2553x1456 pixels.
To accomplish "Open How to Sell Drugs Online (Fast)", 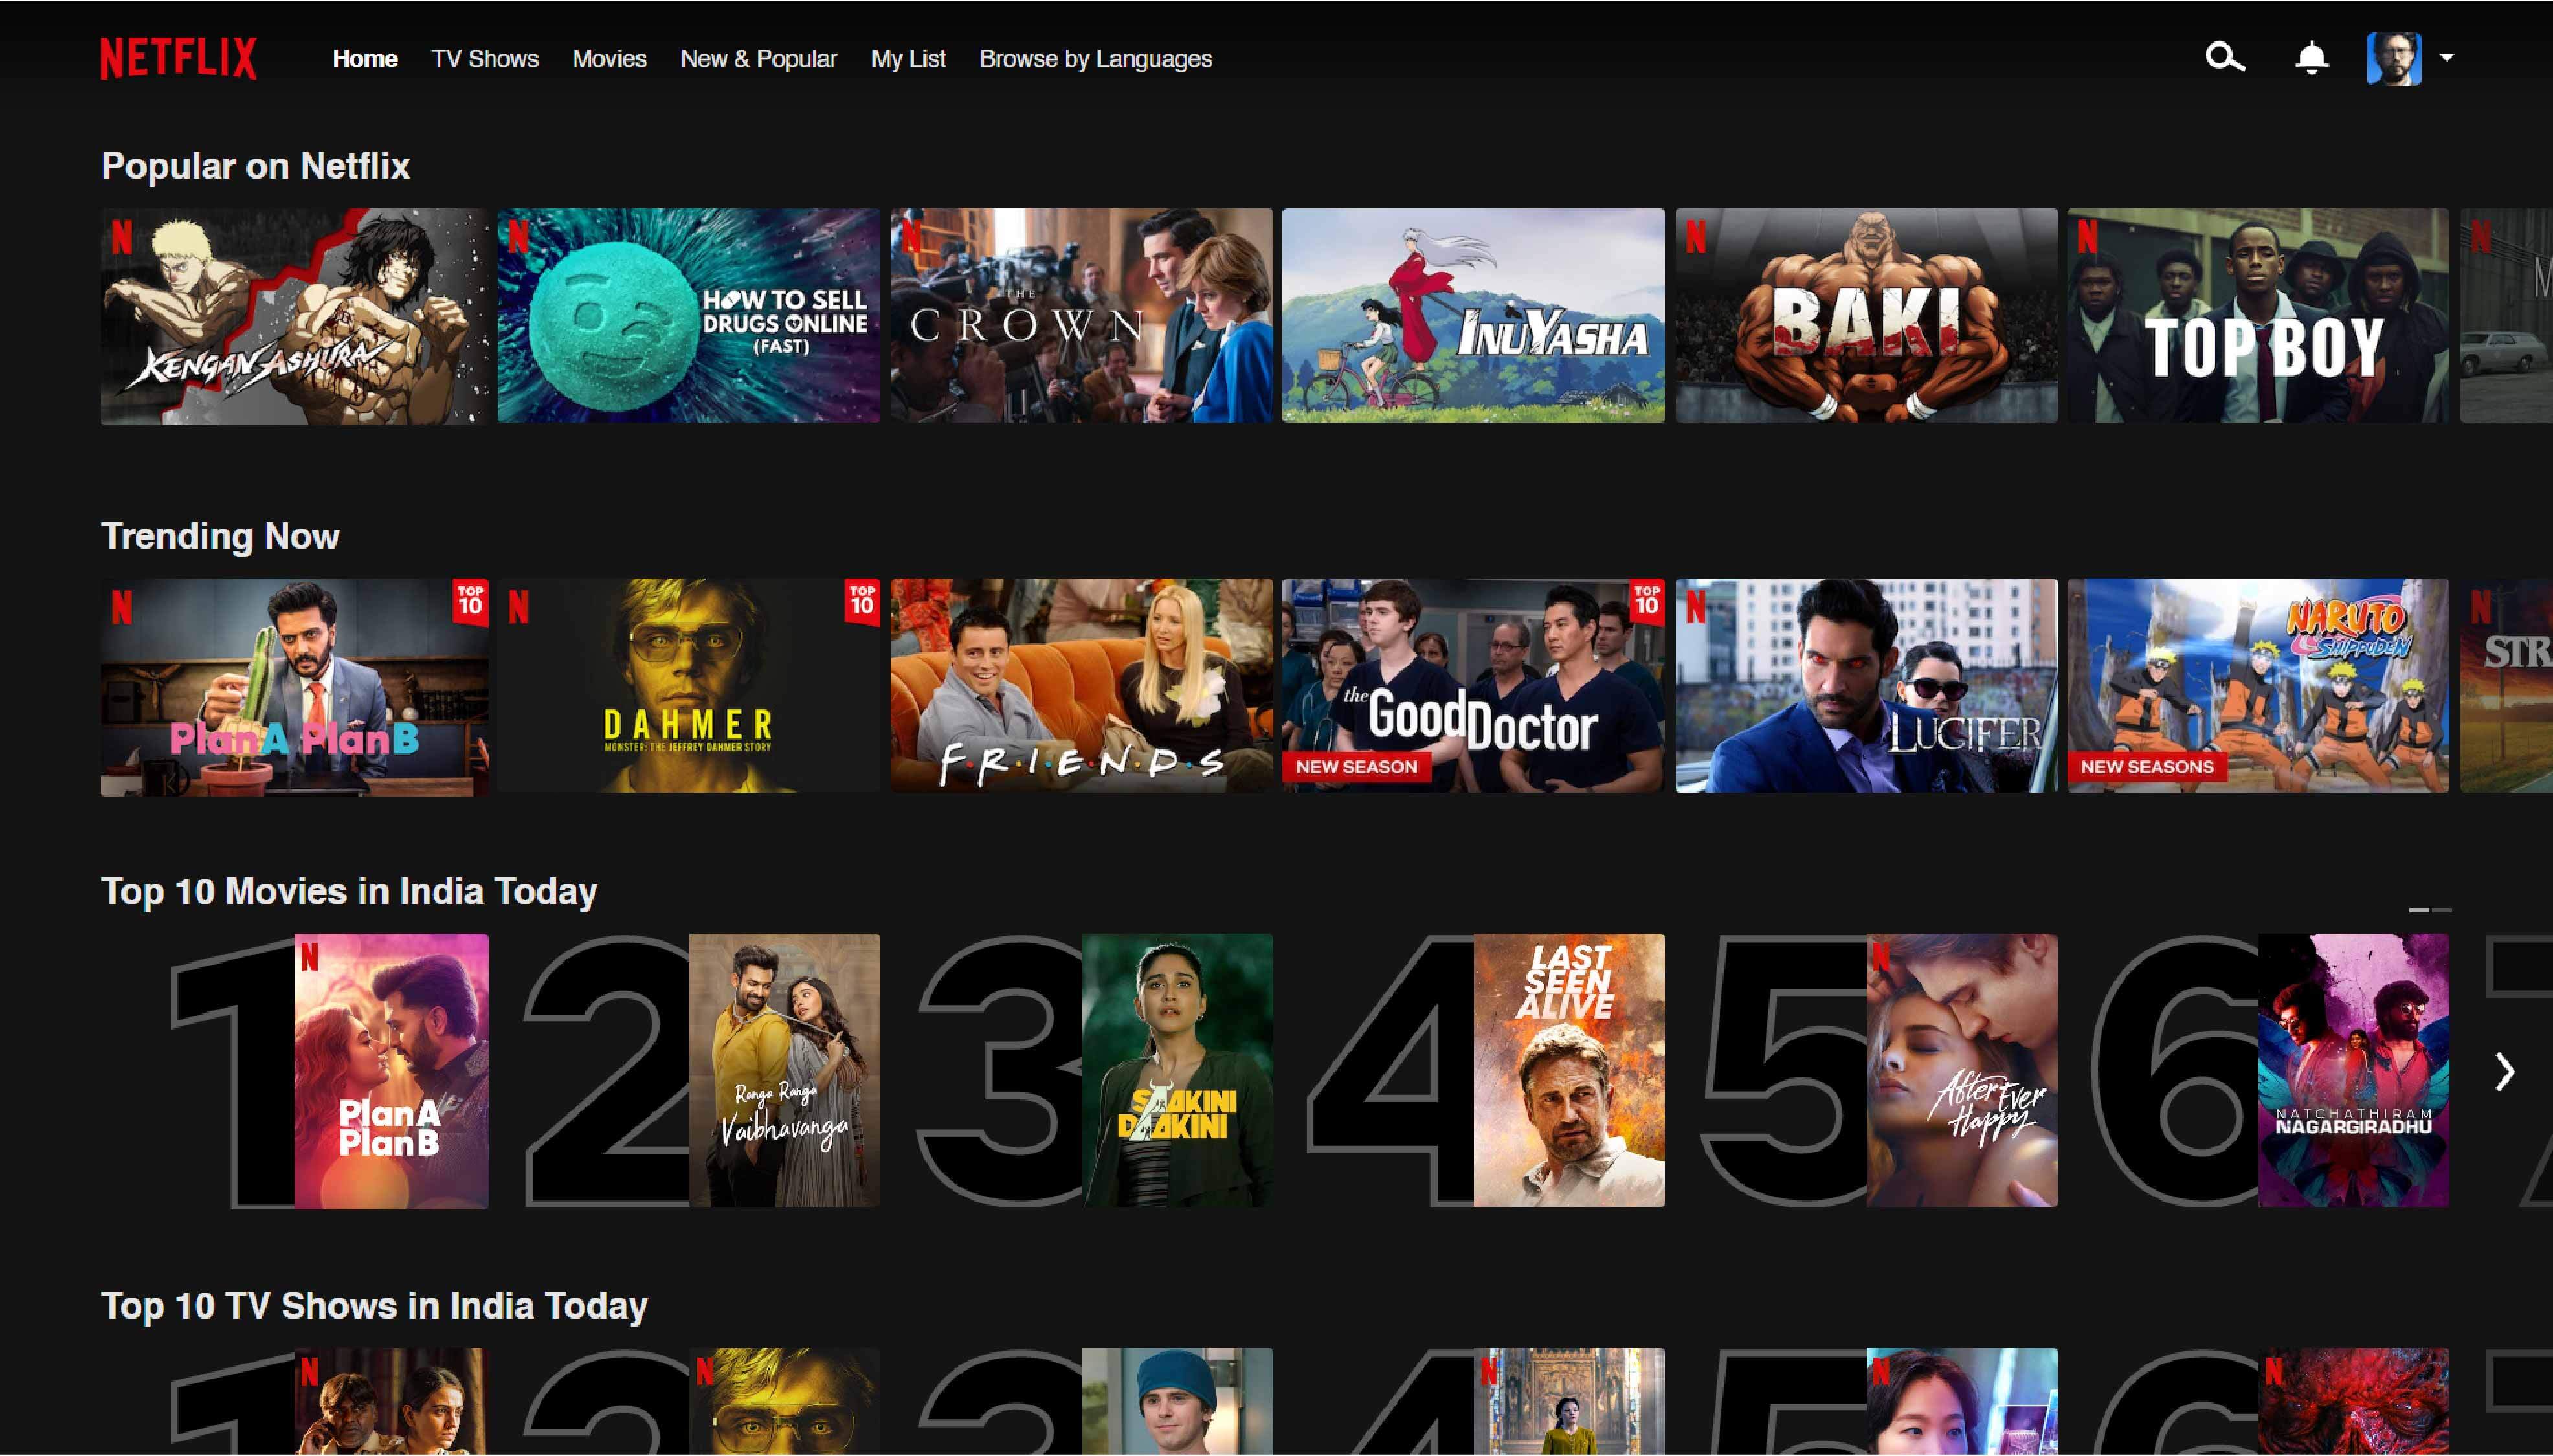I will point(689,316).
